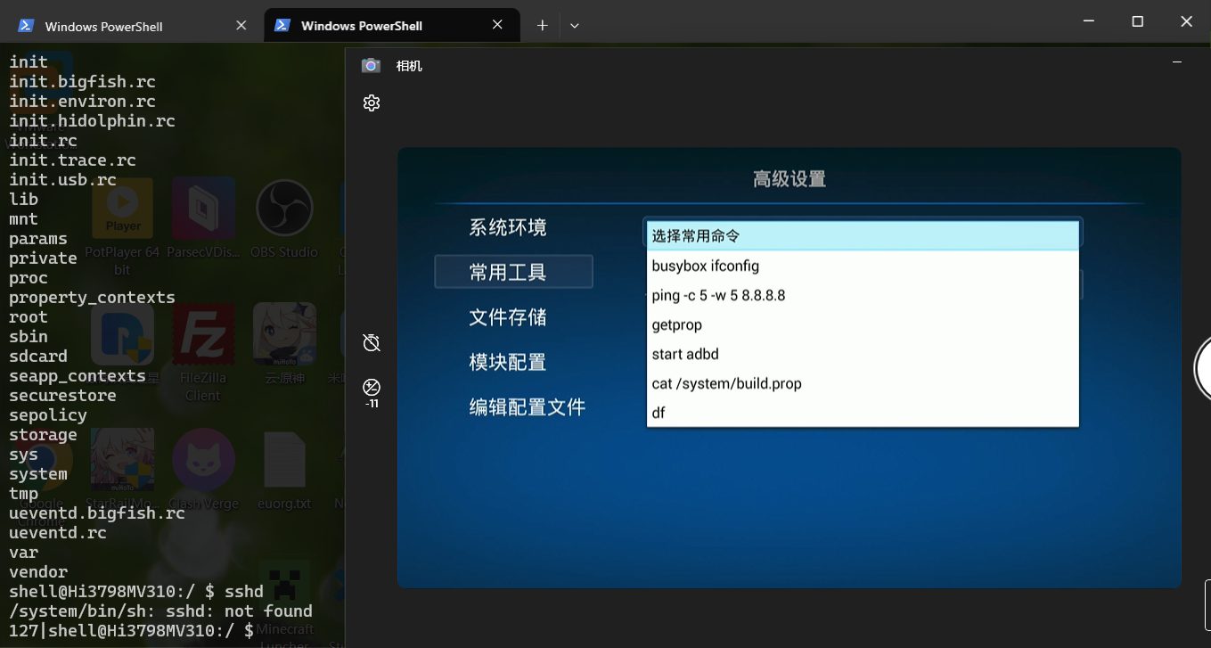The width and height of the screenshot is (1211, 648).
Task: Choose "cat /system/build.prop" from the list
Action: pyautogui.click(x=726, y=383)
